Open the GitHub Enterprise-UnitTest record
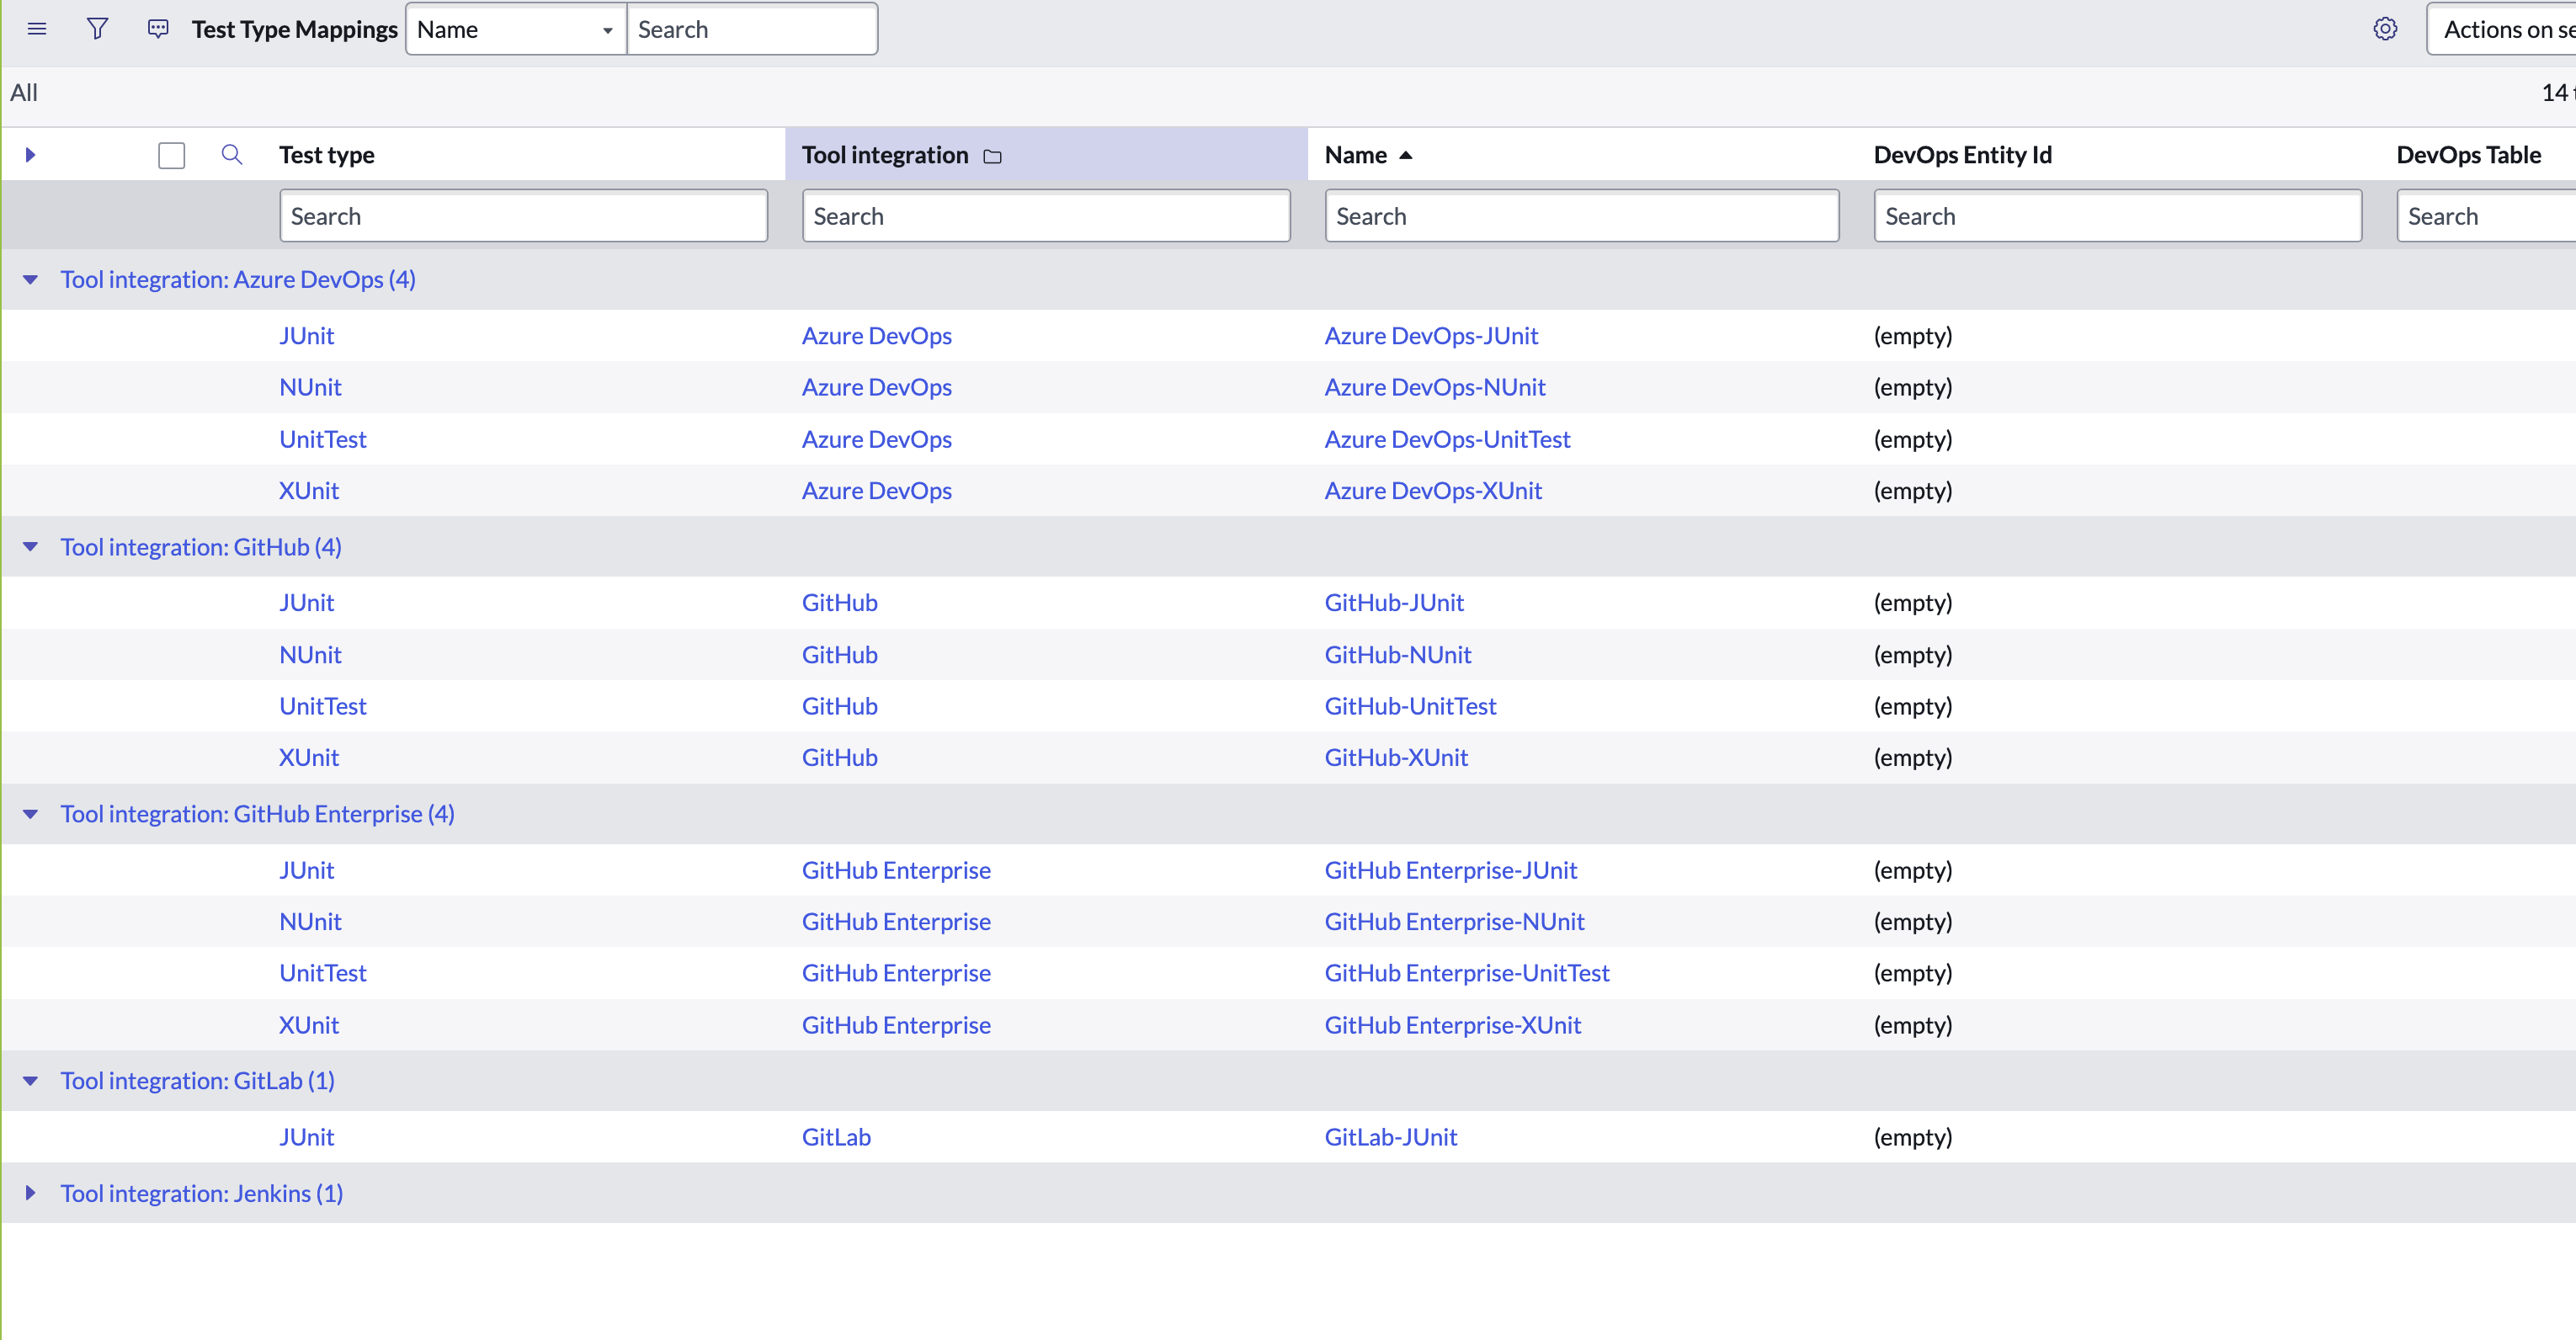The width and height of the screenshot is (2576, 1340). tap(1467, 973)
